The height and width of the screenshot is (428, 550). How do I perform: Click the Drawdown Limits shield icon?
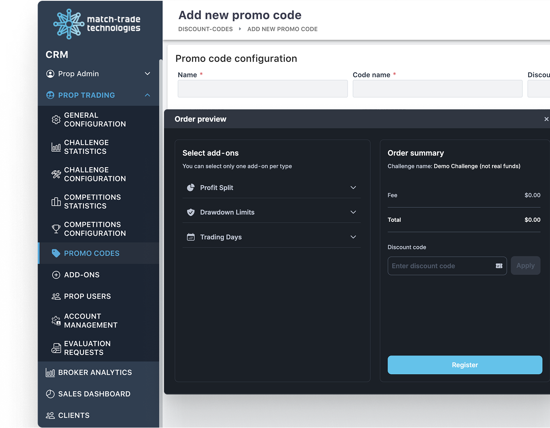click(190, 212)
